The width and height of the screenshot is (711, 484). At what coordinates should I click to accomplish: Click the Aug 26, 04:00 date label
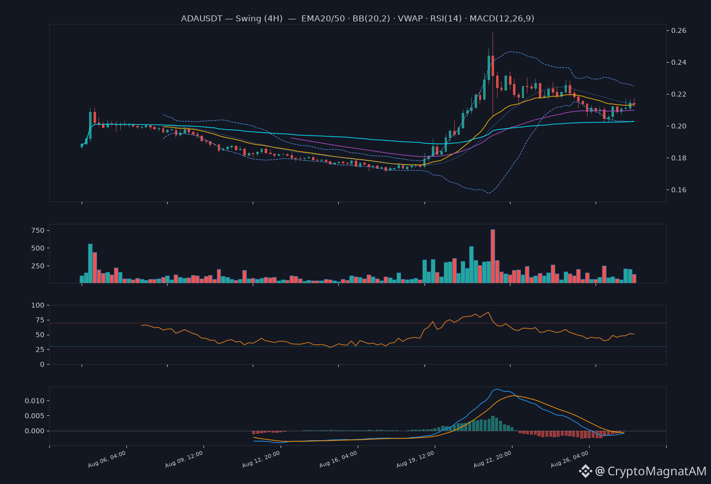coord(570,459)
